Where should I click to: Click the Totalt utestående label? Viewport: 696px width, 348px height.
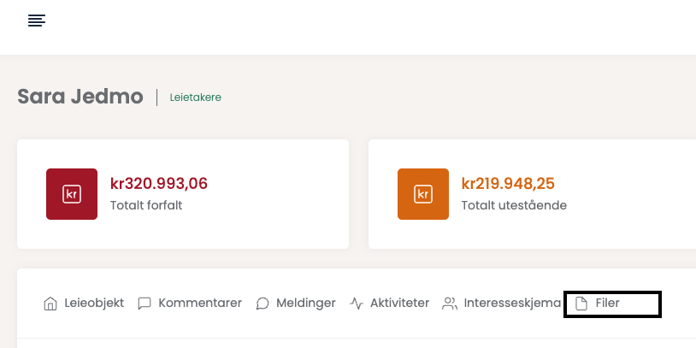[x=514, y=205]
